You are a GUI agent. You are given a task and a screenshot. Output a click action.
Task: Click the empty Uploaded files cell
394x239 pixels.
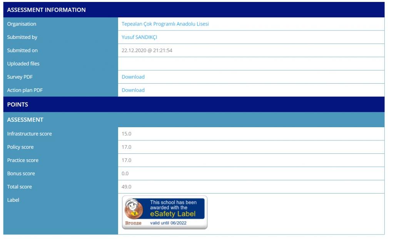point(251,64)
